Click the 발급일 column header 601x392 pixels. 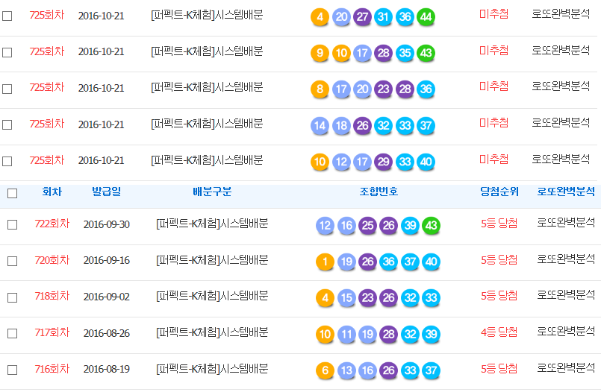coord(106,192)
